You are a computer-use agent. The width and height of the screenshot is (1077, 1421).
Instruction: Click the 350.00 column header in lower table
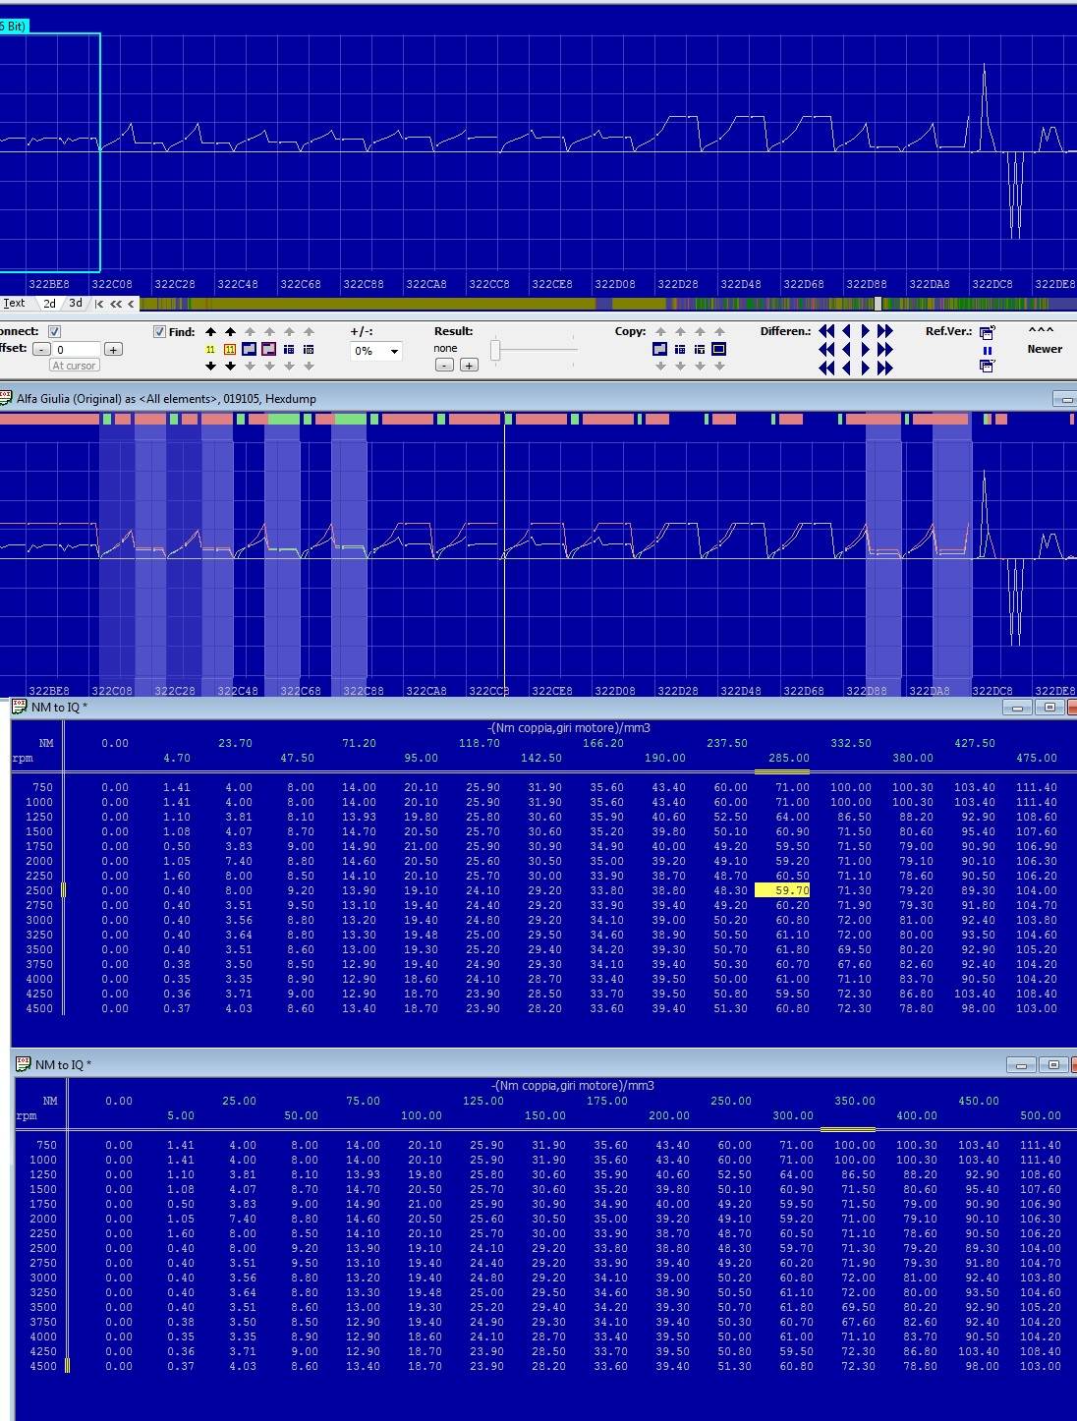[x=855, y=1102]
